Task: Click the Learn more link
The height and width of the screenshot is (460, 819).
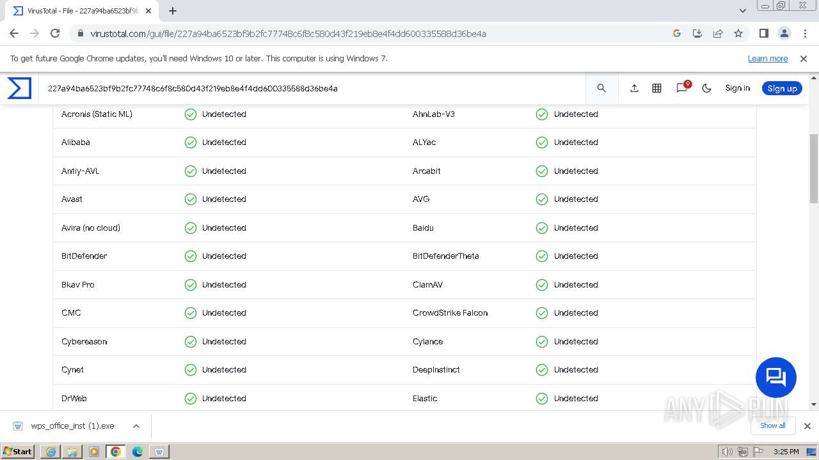Action: (768, 58)
